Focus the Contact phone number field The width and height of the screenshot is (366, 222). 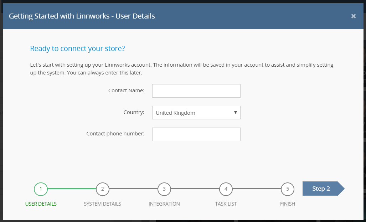point(196,134)
